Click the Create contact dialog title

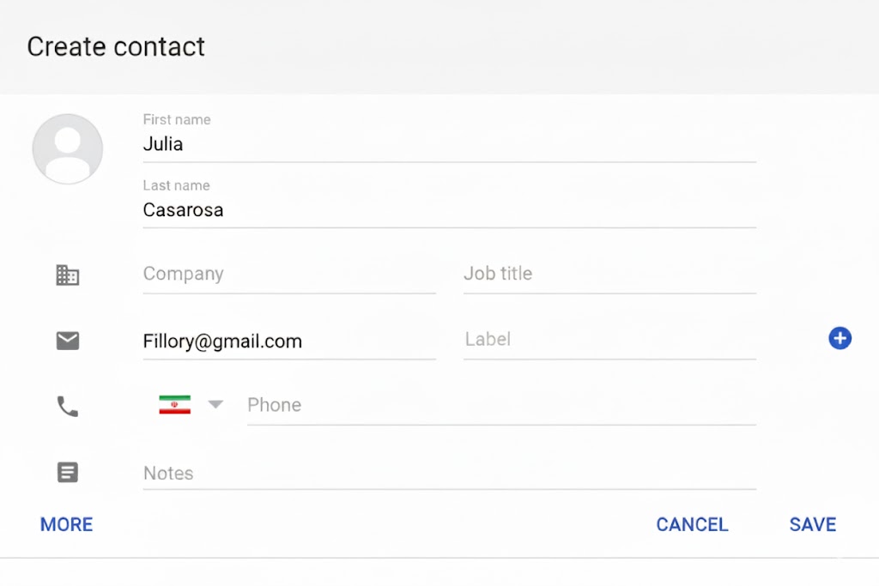(116, 46)
